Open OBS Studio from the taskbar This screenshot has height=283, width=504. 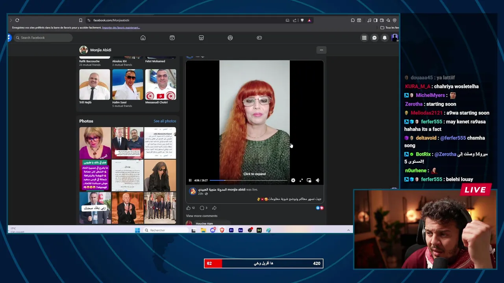point(250,230)
